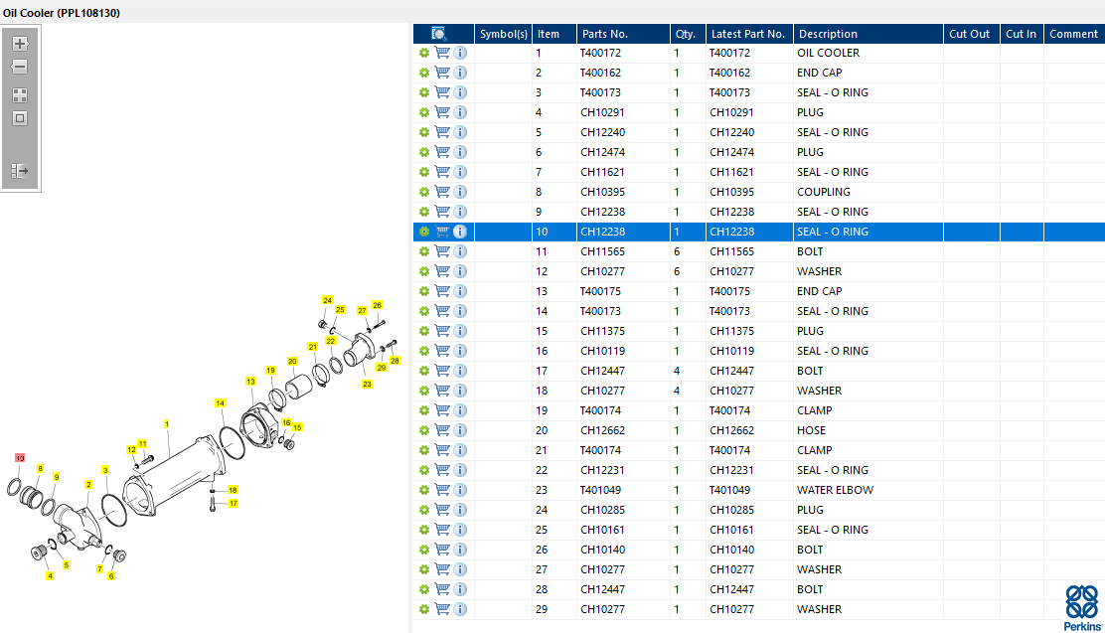Image resolution: width=1105 pixels, height=633 pixels.
Task: Select callout 1 on the oil cooler diagram
Action: [166, 424]
